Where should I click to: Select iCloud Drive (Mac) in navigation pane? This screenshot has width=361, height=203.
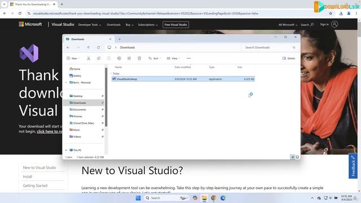pyautogui.click(x=82, y=123)
